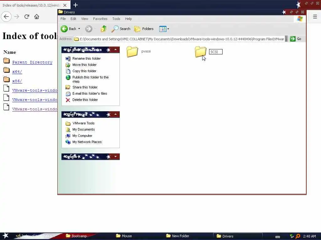Click the Windows flag logo in Explorer

pyautogui.click(x=300, y=19)
